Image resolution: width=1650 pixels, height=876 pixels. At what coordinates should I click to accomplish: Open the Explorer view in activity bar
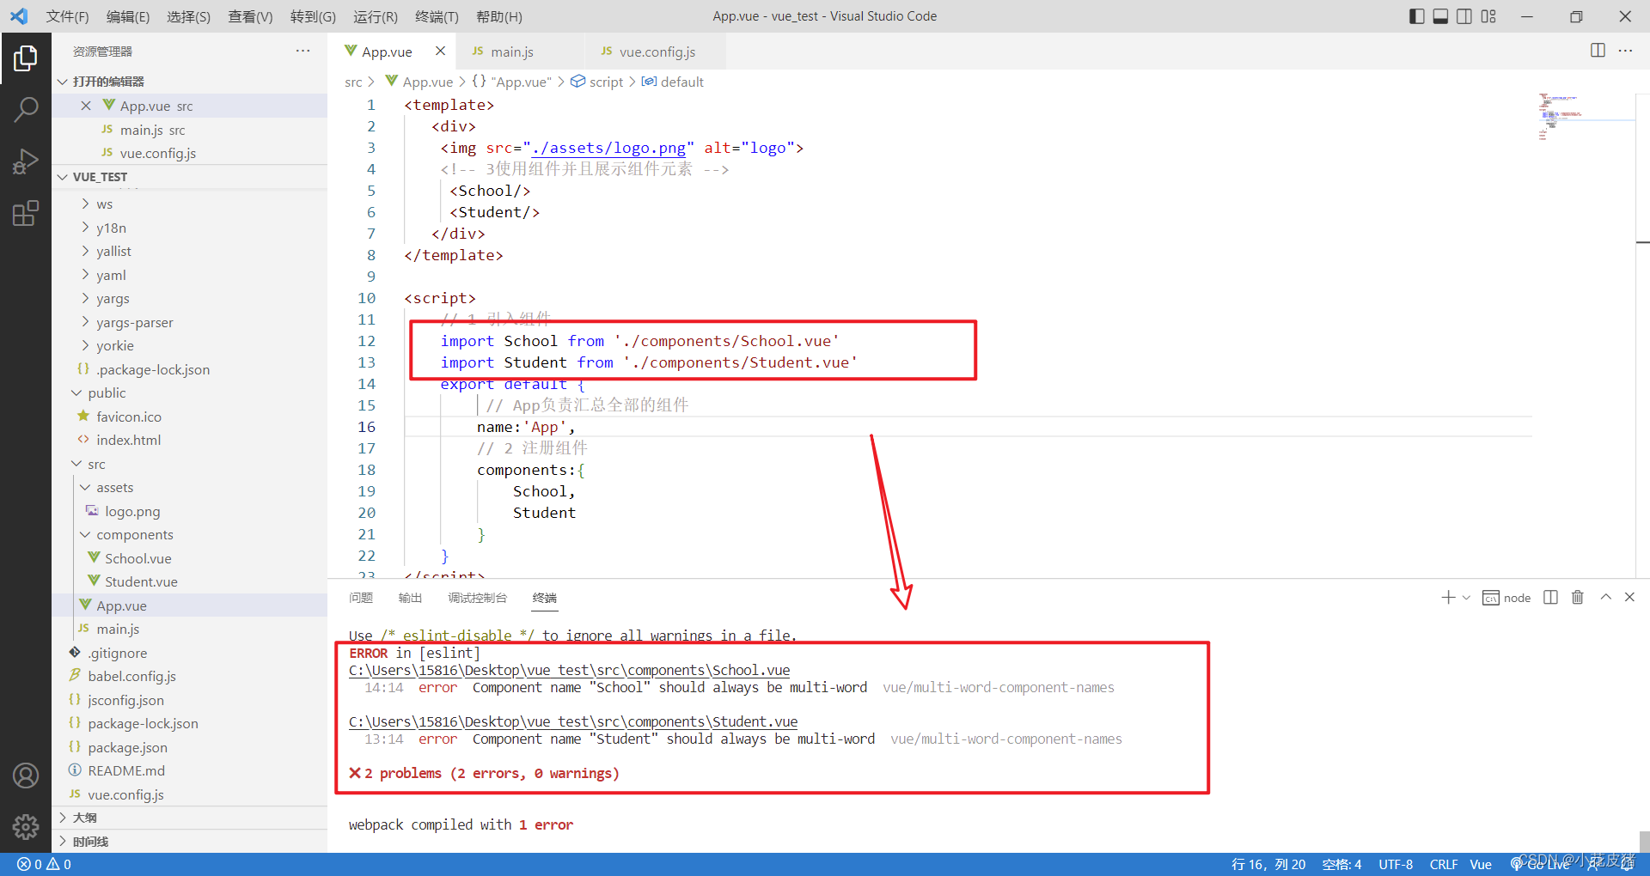pos(26,58)
